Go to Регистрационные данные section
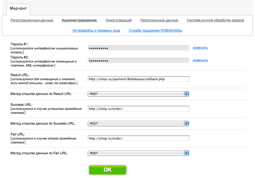Viewport: 255px width, 178px height. pyautogui.click(x=32, y=20)
